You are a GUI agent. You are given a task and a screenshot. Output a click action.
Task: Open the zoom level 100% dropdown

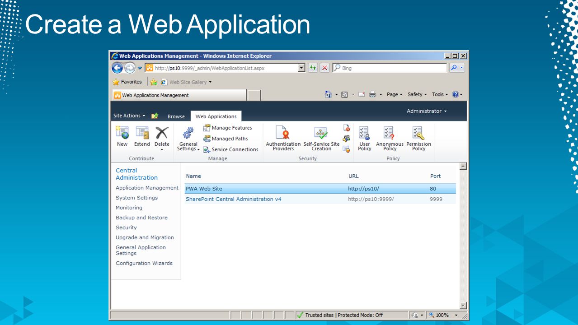pyautogui.click(x=456, y=315)
